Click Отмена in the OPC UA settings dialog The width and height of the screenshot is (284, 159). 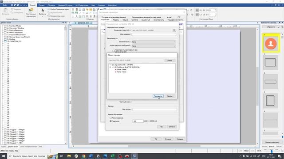point(172,127)
